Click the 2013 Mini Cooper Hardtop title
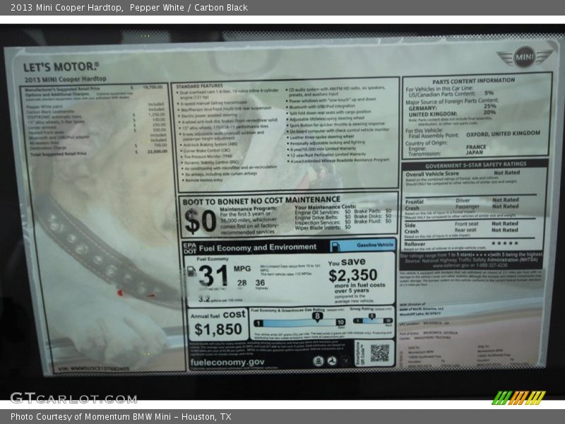565x424 pixels. point(66,8)
